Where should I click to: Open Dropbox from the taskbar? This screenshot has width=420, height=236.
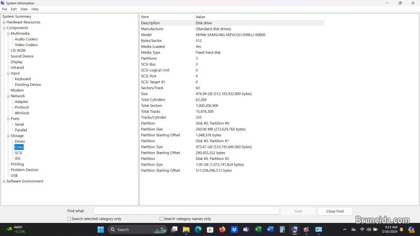point(234,230)
